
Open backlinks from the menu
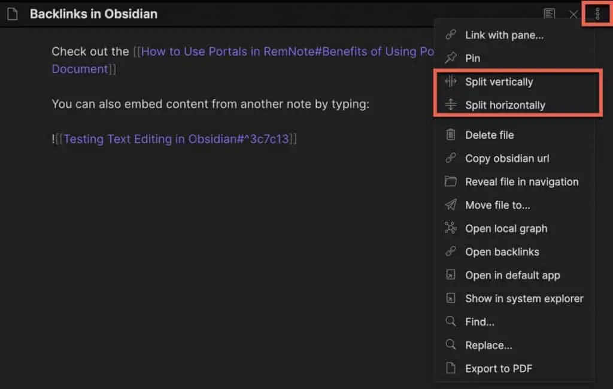[x=502, y=251]
